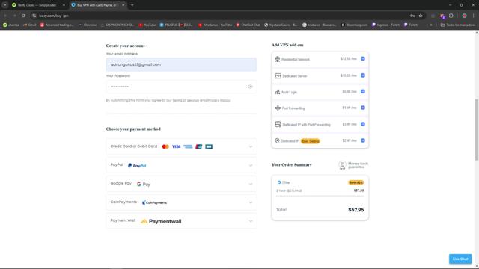The height and width of the screenshot is (269, 479).
Task: Expand the Google Pay payment option
Action: pyautogui.click(x=181, y=184)
